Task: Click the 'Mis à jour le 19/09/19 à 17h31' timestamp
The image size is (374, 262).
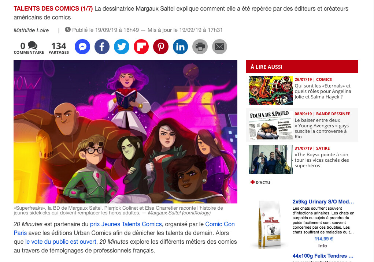Action: [185, 30]
